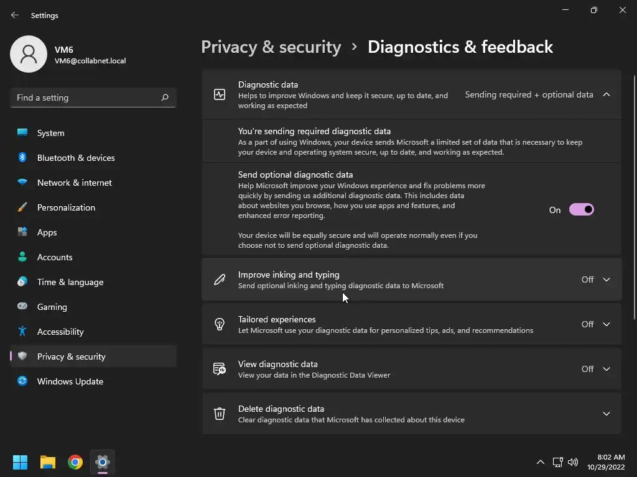This screenshot has height=477, width=637.
Task: Click the Delete diagnostic data trash icon
Action: [220, 414]
